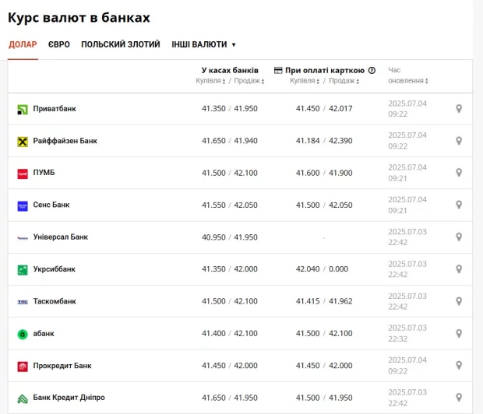Click the abank green logo icon
The width and height of the screenshot is (483, 414).
[23, 334]
